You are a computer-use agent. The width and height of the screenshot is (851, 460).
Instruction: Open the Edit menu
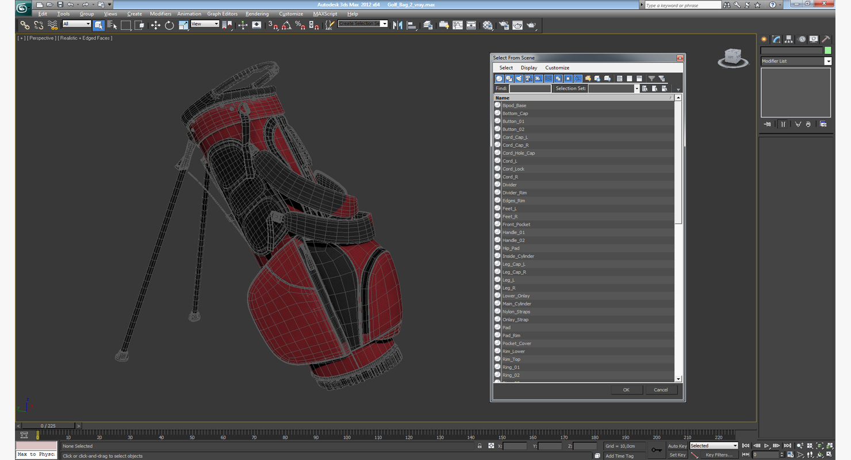43,14
